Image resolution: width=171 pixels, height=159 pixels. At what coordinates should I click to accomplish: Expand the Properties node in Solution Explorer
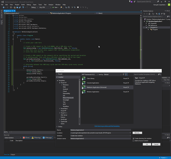pyautogui.click(x=146, y=24)
